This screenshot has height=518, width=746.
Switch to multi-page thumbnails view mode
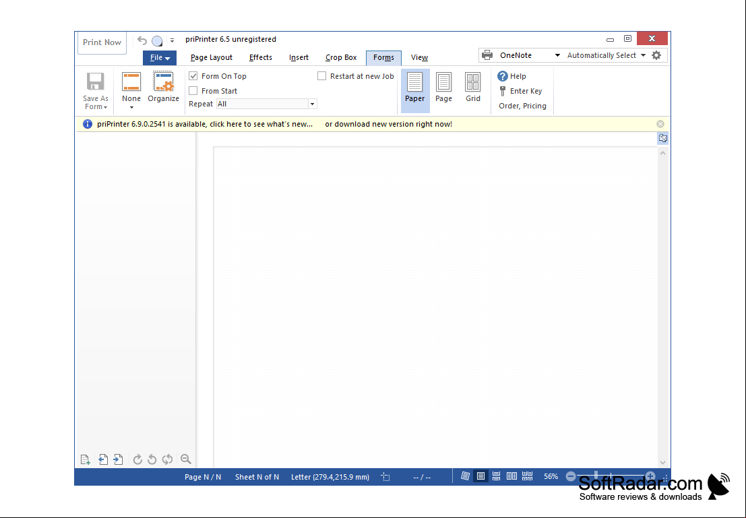point(527,476)
